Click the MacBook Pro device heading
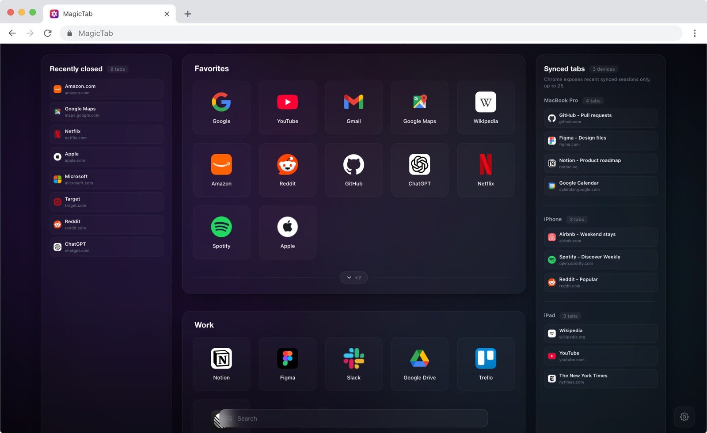The image size is (707, 433). [561, 100]
